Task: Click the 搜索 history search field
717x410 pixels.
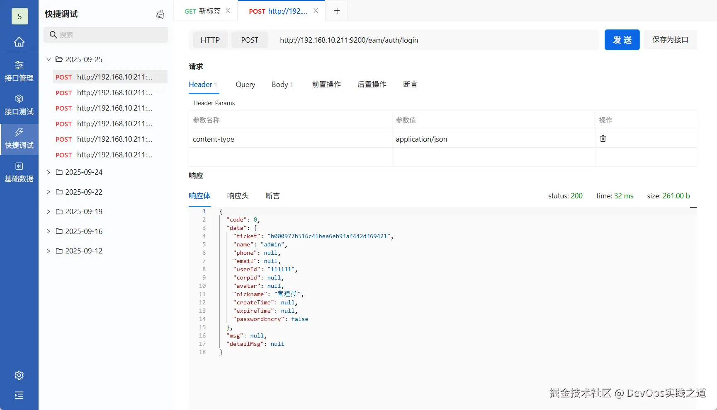Action: coord(106,35)
